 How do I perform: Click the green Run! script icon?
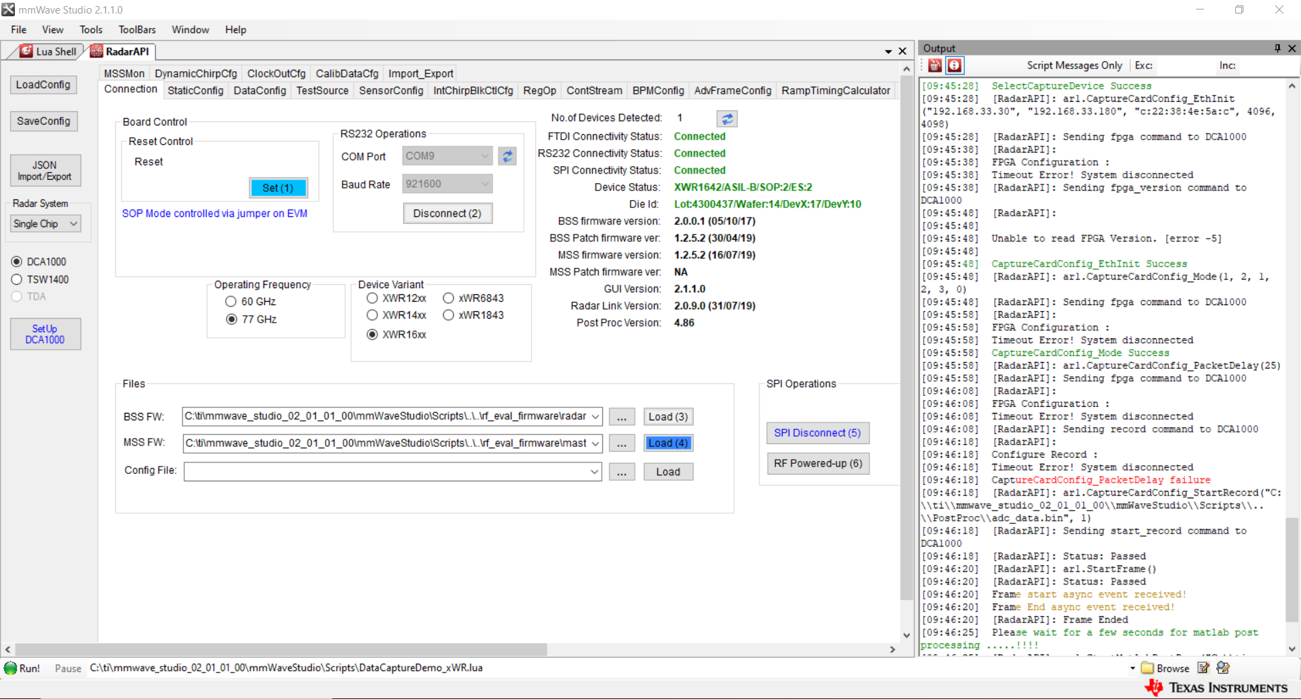click(x=11, y=668)
